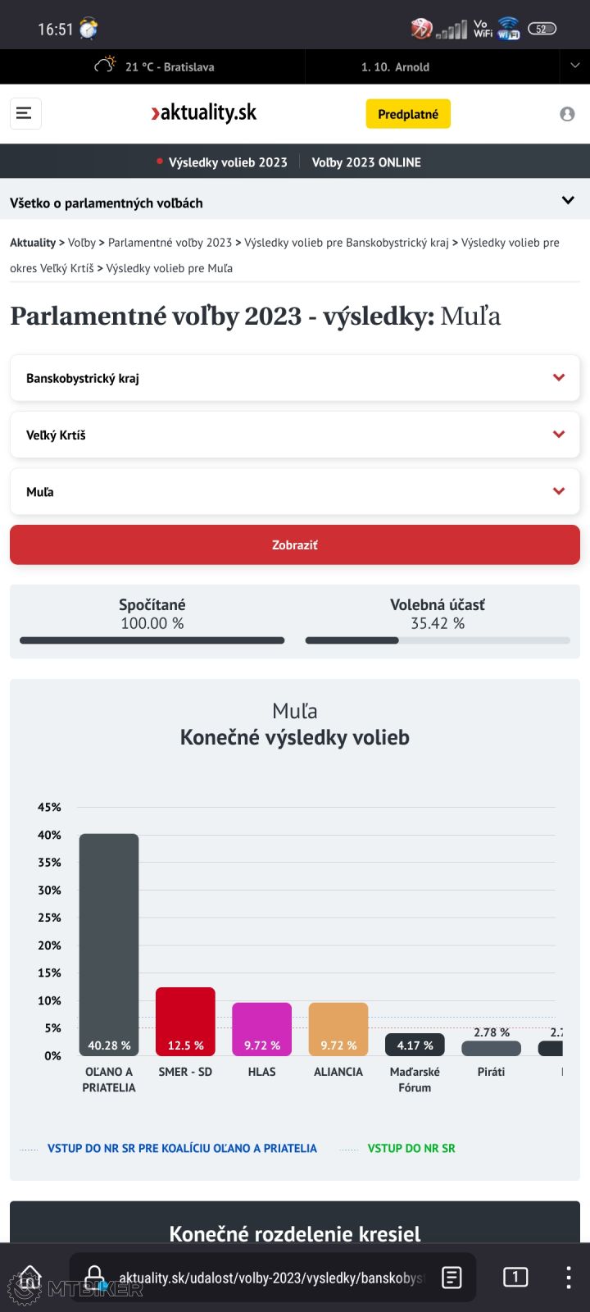Screen dimensions: 590x1312
Task: Open the user account profile icon
Action: click(x=567, y=114)
